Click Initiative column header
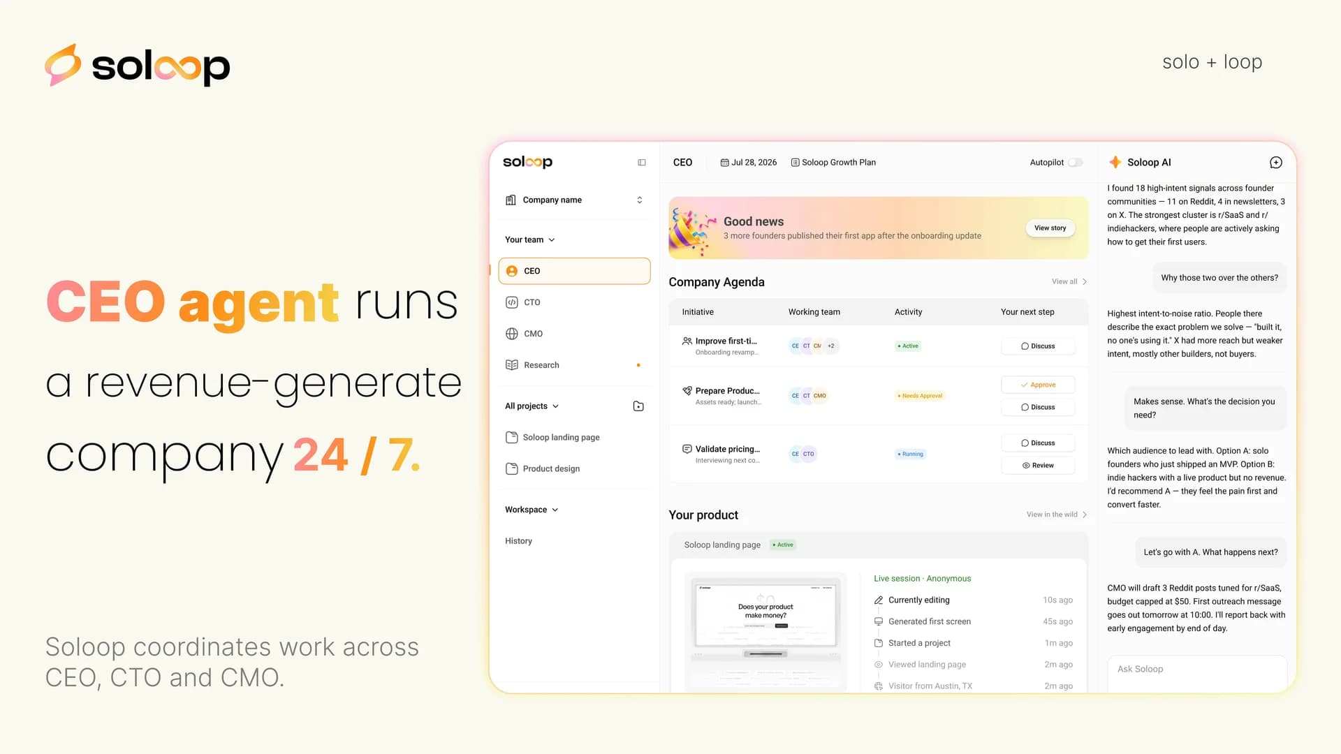The width and height of the screenshot is (1341, 754). 697,312
